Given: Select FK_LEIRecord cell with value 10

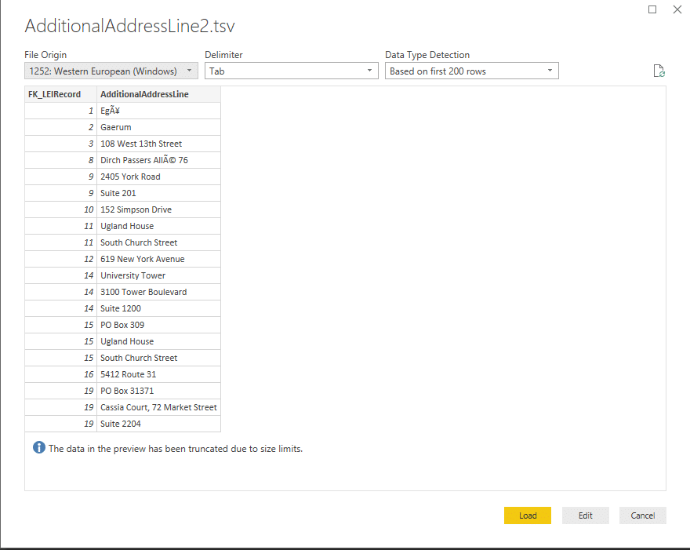Looking at the screenshot, I should tap(60, 209).
